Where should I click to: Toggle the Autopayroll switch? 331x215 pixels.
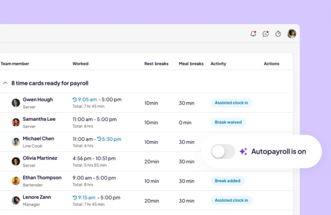click(223, 152)
